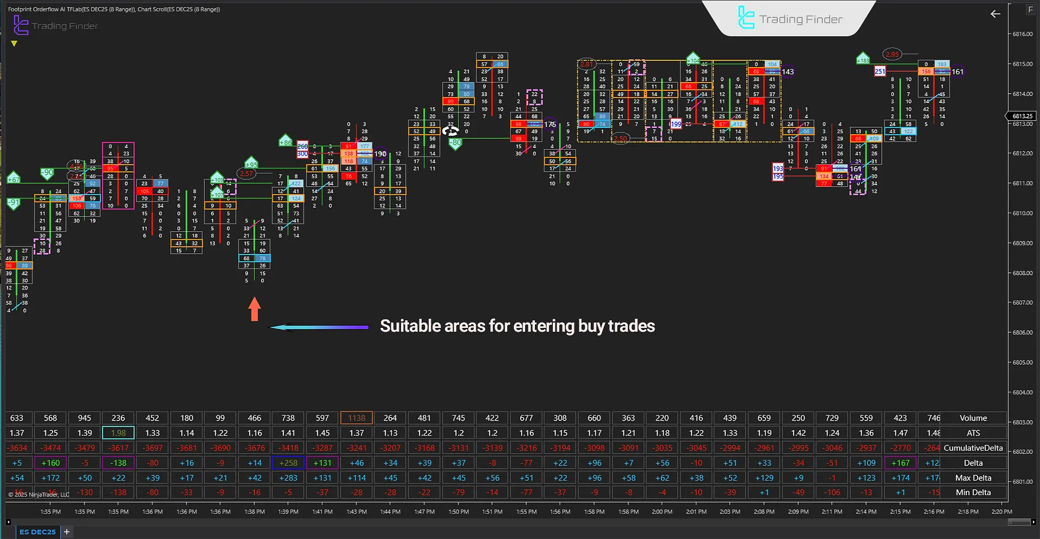Select the highlighted +258 Delta cell

288,463
